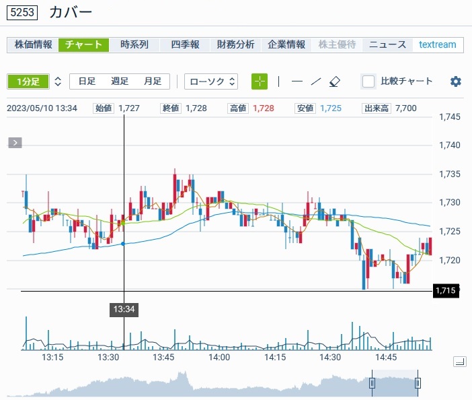Image resolution: width=472 pixels, height=400 pixels.
Task: Switch to the 株価情報 tab
Action: pos(33,44)
